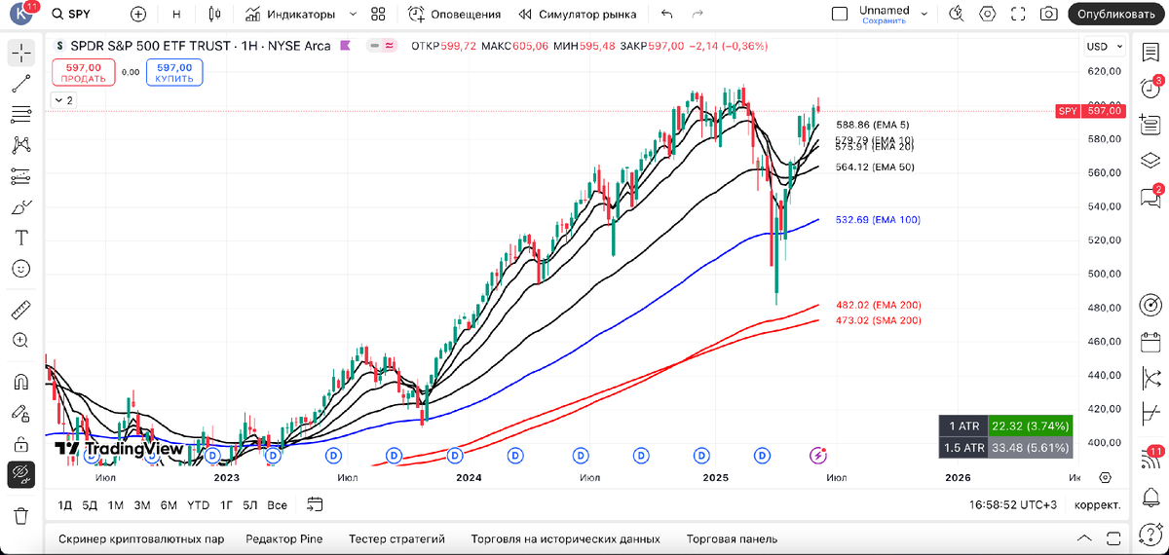The image size is (1169, 555).
Task: Open the forecasting and measurement tools
Action: click(21, 176)
